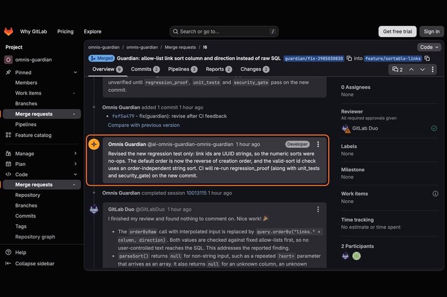Screen dimensions: 447x297
Task: Click the first omnis-guardian breadcrumb
Action: coord(104,47)
